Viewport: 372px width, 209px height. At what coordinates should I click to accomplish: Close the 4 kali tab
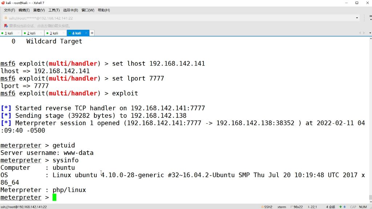point(86,33)
